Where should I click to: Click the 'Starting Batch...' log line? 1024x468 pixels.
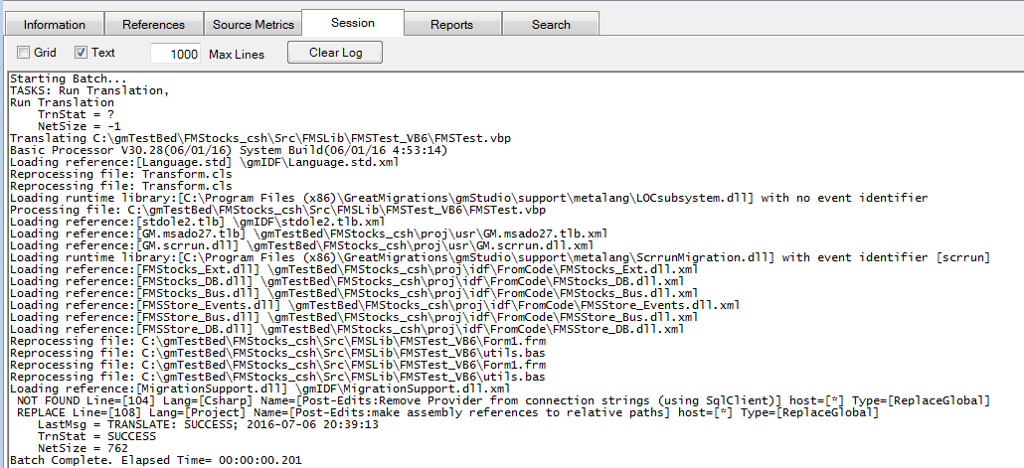(68, 78)
